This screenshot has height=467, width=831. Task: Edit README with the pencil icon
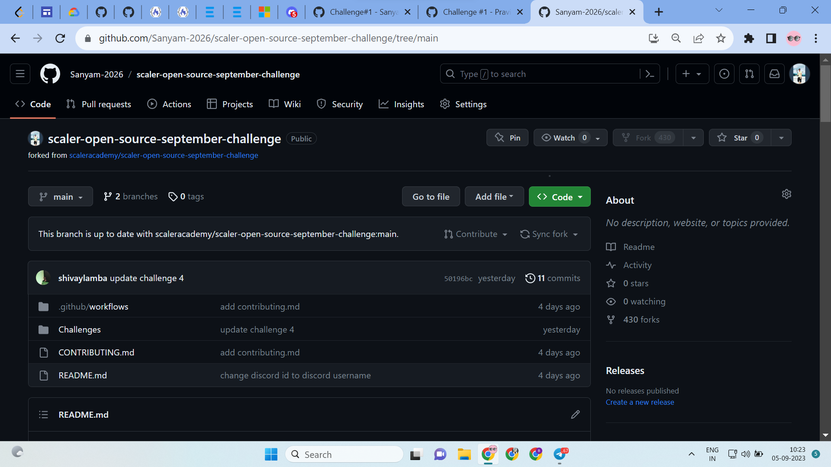(575, 414)
